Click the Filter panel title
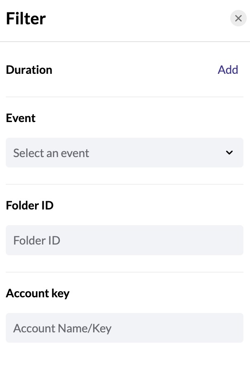 pyautogui.click(x=26, y=19)
